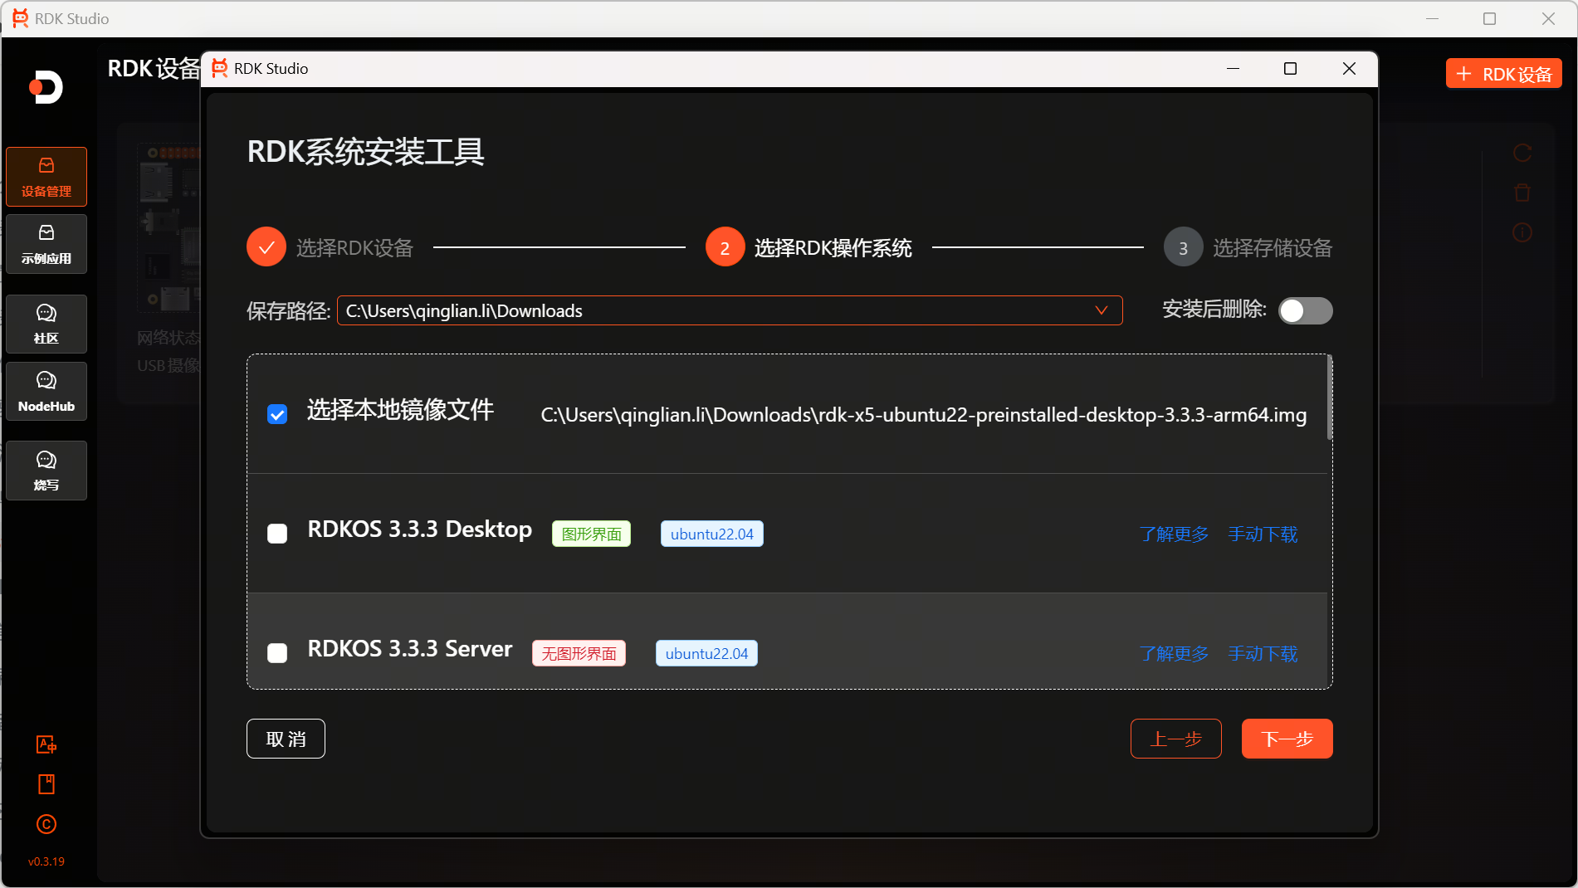This screenshot has height=888, width=1578.
Task: Click the refresh icon on the right panel
Action: pyautogui.click(x=1522, y=153)
